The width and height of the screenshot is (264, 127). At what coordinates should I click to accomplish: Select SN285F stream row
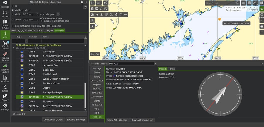point(50,56)
